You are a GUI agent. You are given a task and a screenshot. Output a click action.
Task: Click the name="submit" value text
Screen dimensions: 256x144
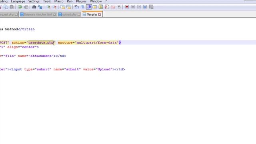coord(72,69)
